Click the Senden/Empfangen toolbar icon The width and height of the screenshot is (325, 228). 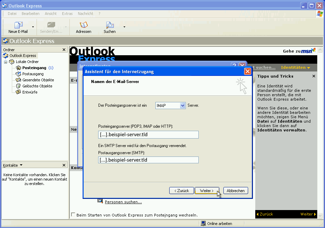click(51, 25)
